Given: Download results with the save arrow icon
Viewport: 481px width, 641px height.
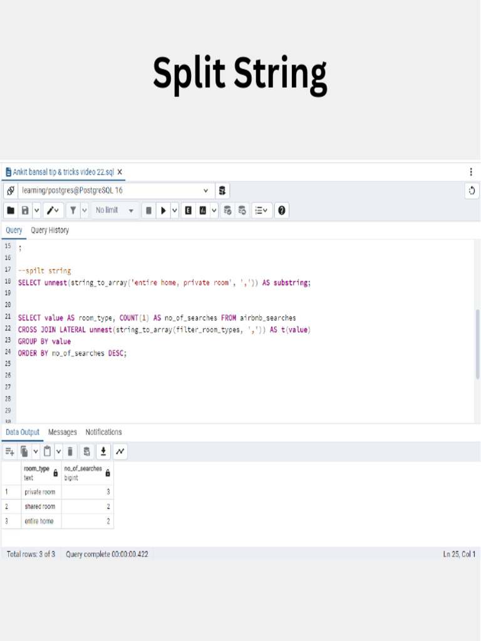Looking at the screenshot, I should pyautogui.click(x=103, y=451).
